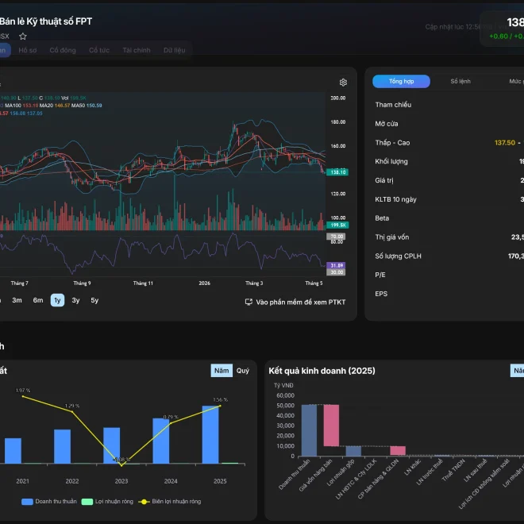Toggle Doanh thu thuần legend swatch
This screenshot has height=524, width=524.
(27, 502)
